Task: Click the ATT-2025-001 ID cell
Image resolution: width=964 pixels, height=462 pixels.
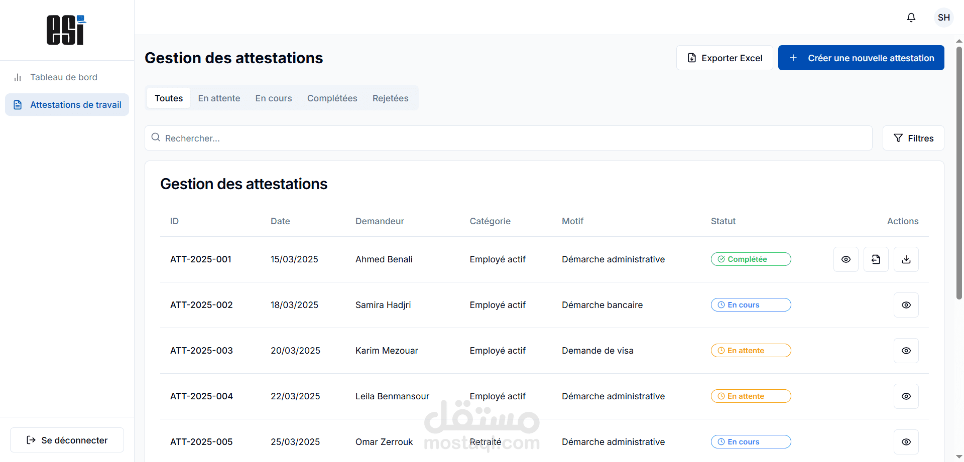Action: tap(201, 259)
